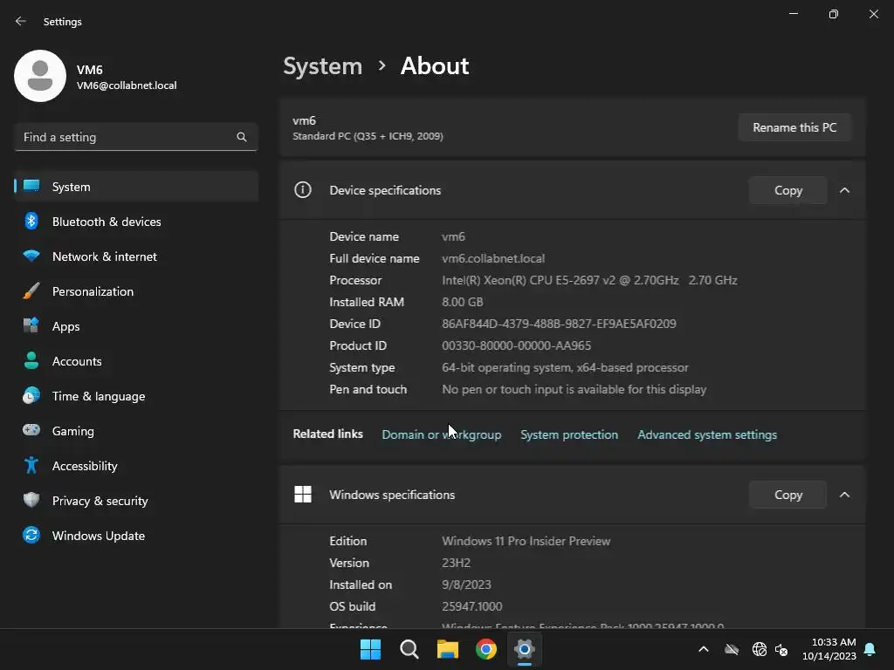The height and width of the screenshot is (670, 894).
Task: Click the Installed on 9/8/2023 value
Action: [466, 585]
